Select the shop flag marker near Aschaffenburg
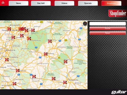The height and width of the screenshot is (95, 127). (29, 39)
